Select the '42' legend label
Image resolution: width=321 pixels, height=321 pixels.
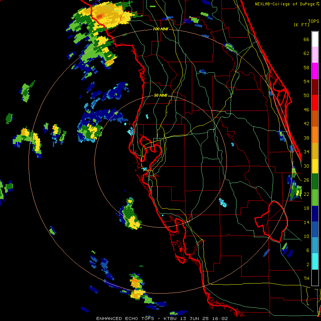click(306, 124)
